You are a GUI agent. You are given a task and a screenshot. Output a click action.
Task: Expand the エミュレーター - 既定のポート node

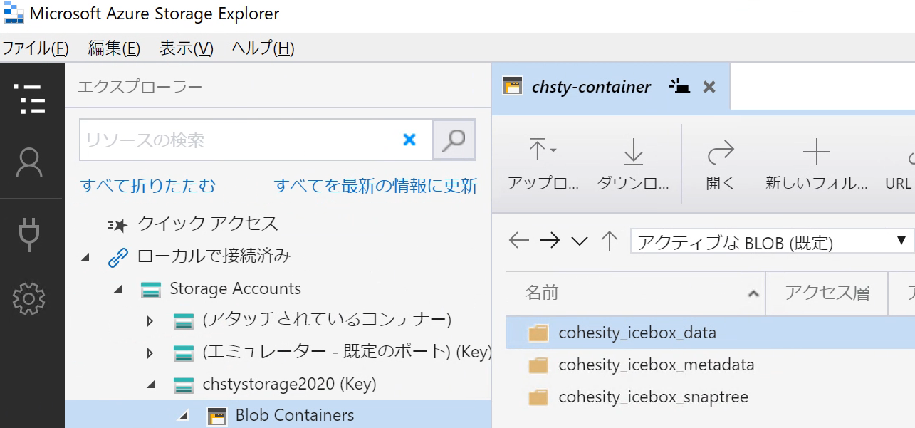click(150, 353)
